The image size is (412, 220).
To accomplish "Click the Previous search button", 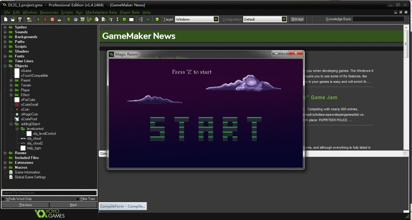I will [26, 205].
